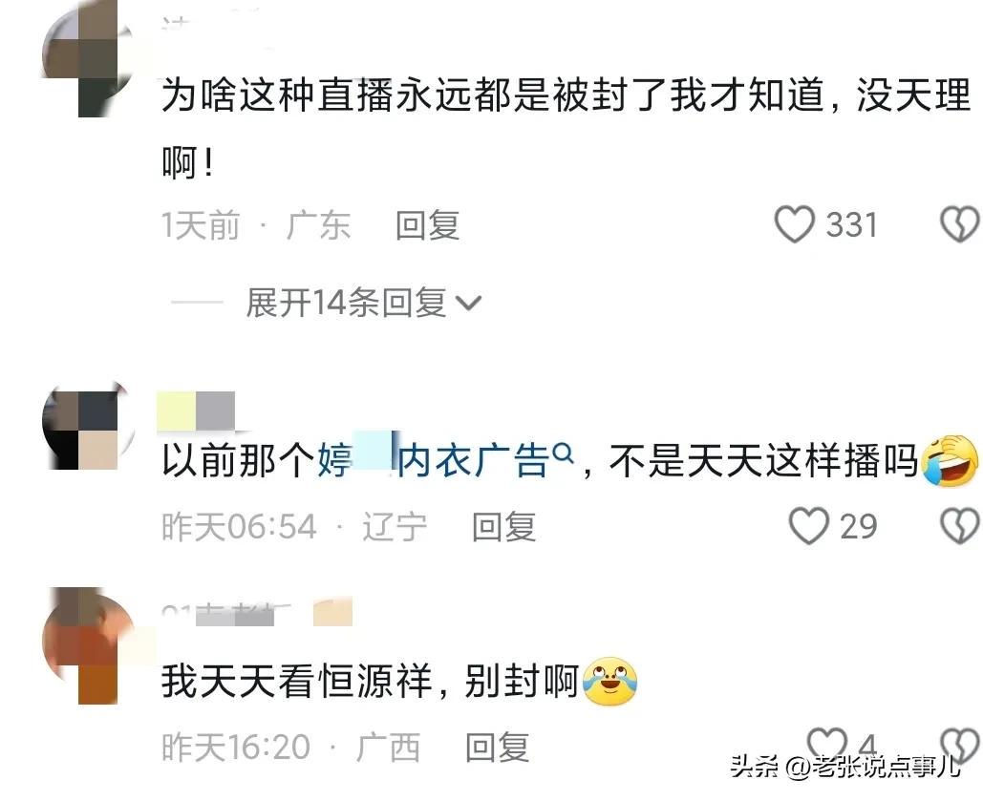The image size is (983, 801).
Task: Tap the 331 like count
Action: click(x=851, y=224)
